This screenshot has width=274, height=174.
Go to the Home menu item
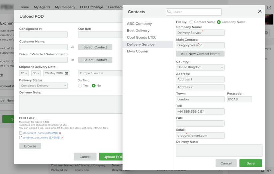coord(24,7)
